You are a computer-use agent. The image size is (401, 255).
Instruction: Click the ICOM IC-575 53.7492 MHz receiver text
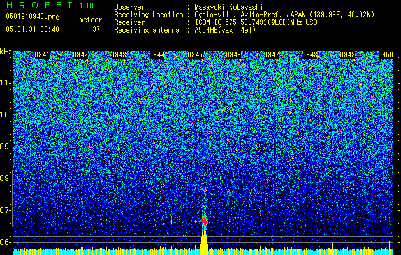tap(256, 22)
